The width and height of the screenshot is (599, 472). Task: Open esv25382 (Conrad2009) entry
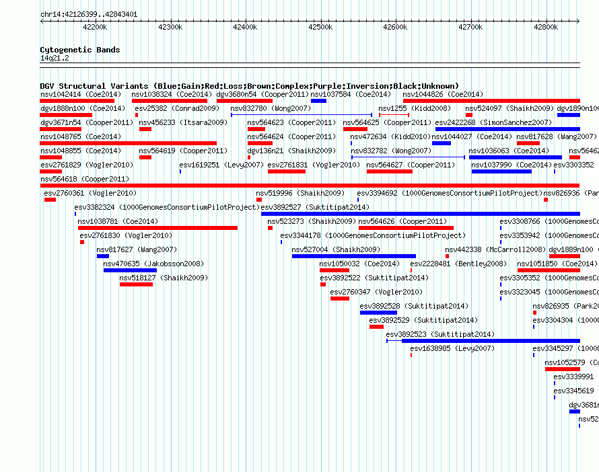coord(177,108)
